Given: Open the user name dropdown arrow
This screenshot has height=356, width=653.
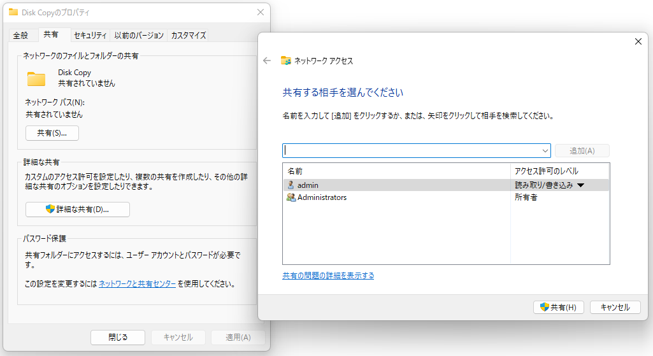Looking at the screenshot, I should point(545,151).
